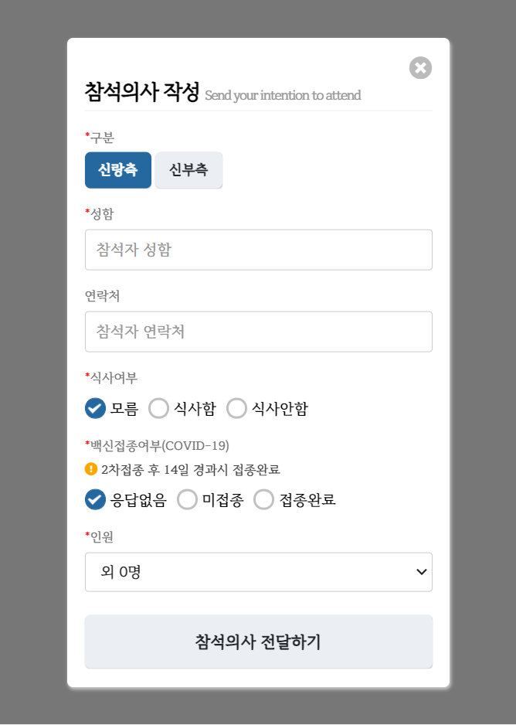Click the blue checkmark icon beside 모름

point(94,408)
